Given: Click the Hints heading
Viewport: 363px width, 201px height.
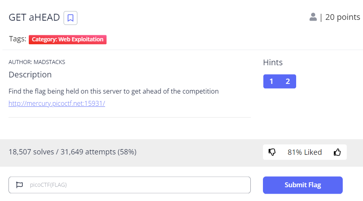Looking at the screenshot, I should click(x=273, y=62).
